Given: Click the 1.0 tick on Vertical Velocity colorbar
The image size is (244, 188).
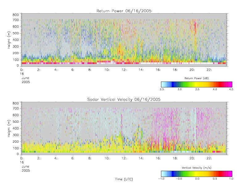Looking at the screenshot, I should pos(231,179).
